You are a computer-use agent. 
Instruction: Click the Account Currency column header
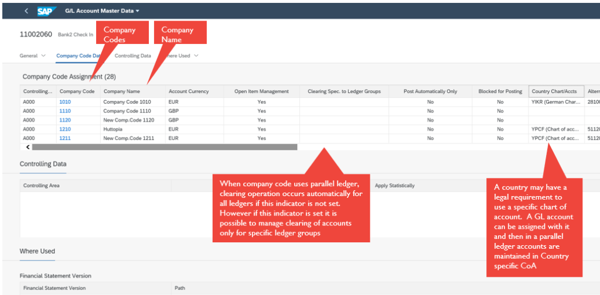(x=195, y=91)
